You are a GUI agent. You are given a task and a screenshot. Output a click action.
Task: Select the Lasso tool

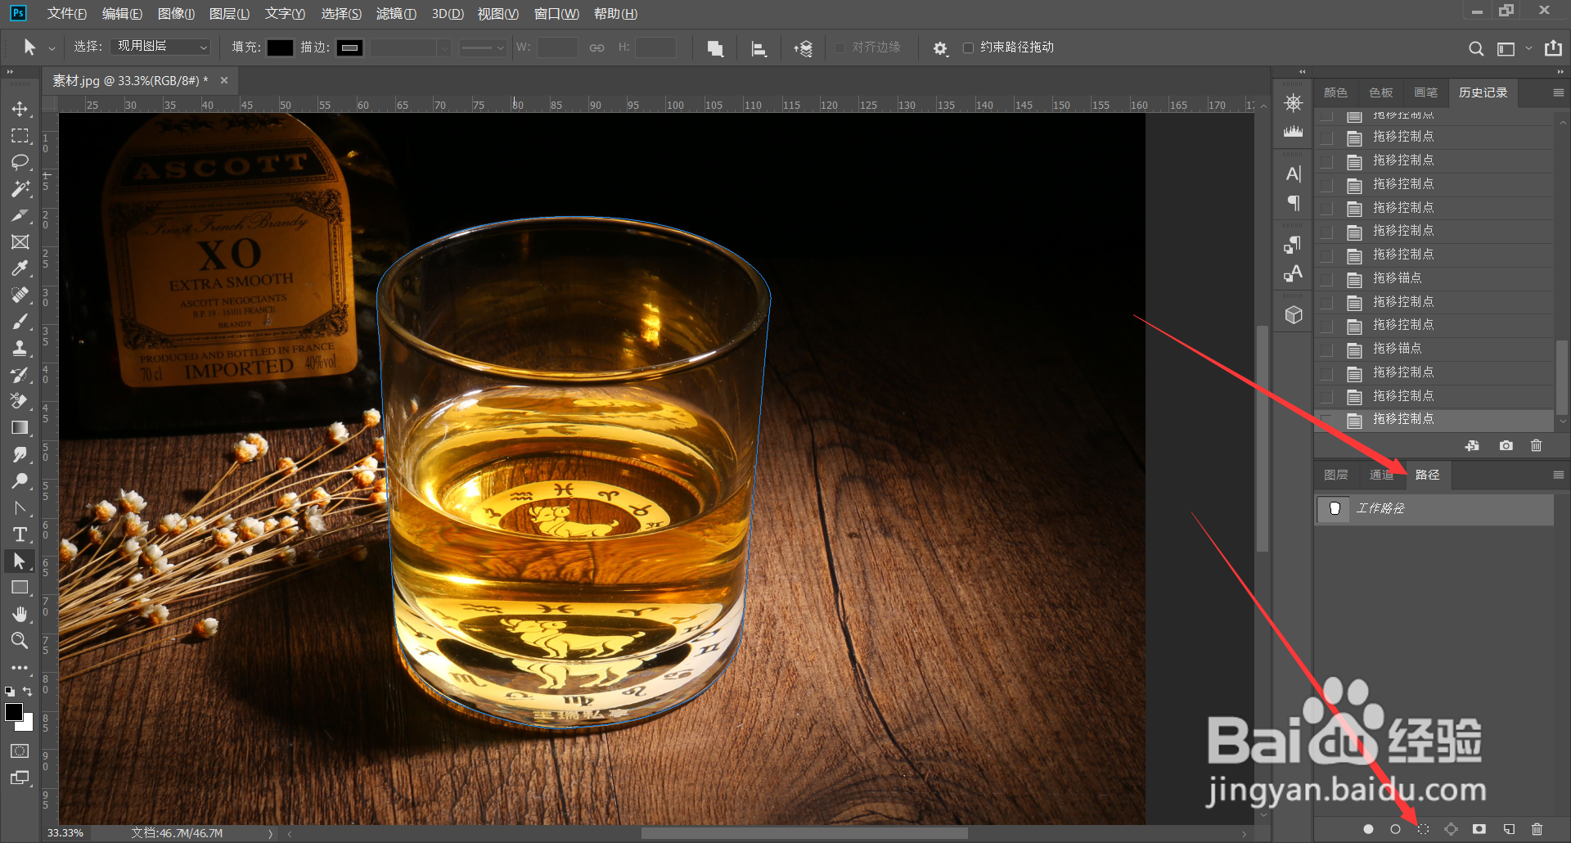pyautogui.click(x=20, y=162)
